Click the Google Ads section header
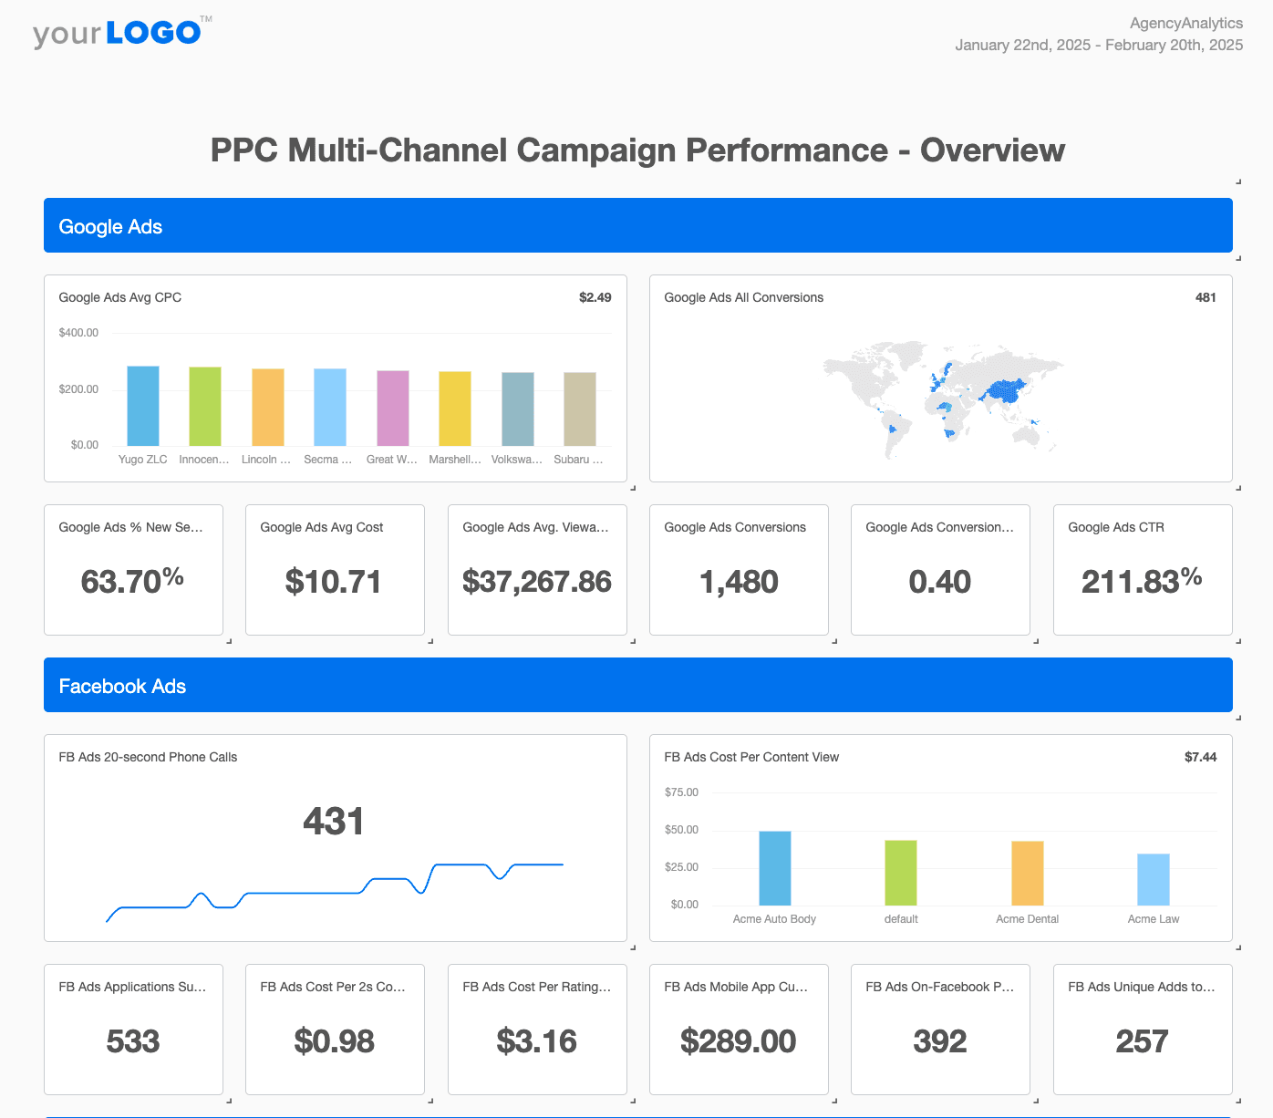 110,226
